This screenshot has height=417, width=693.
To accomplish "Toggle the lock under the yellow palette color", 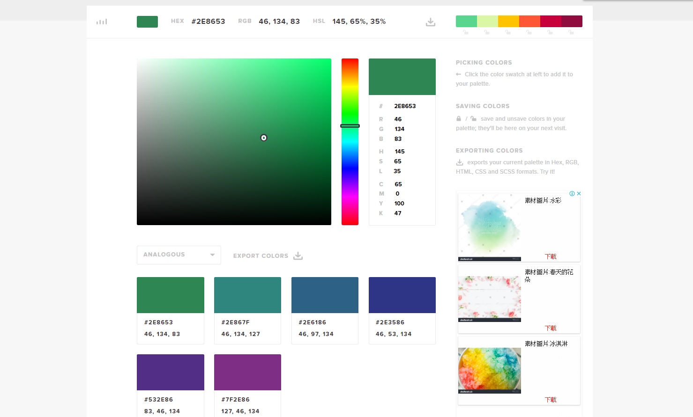I will coord(508,32).
